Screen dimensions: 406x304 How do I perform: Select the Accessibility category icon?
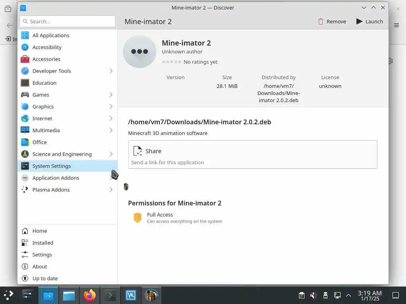pos(25,47)
